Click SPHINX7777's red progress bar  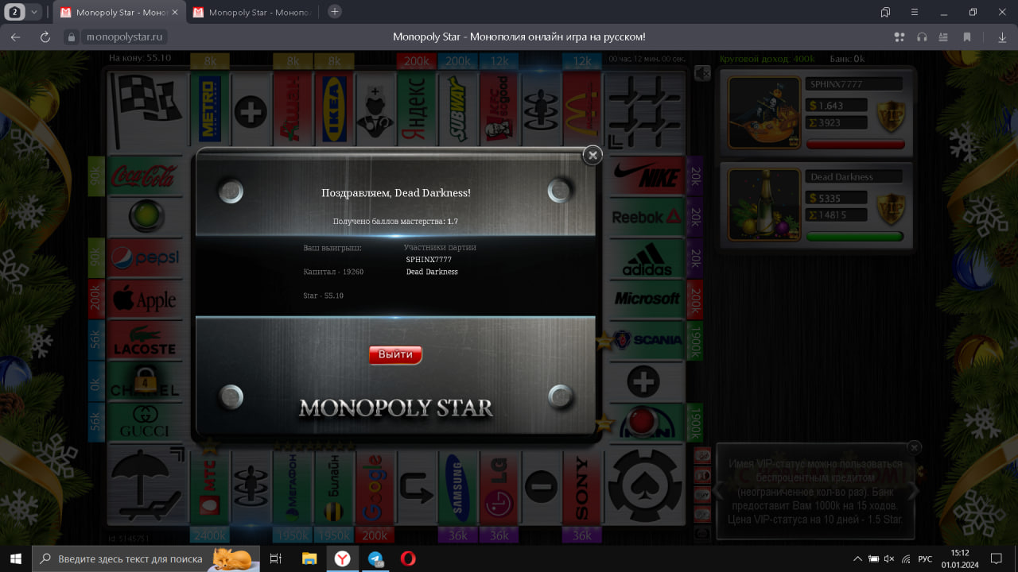[x=855, y=145]
